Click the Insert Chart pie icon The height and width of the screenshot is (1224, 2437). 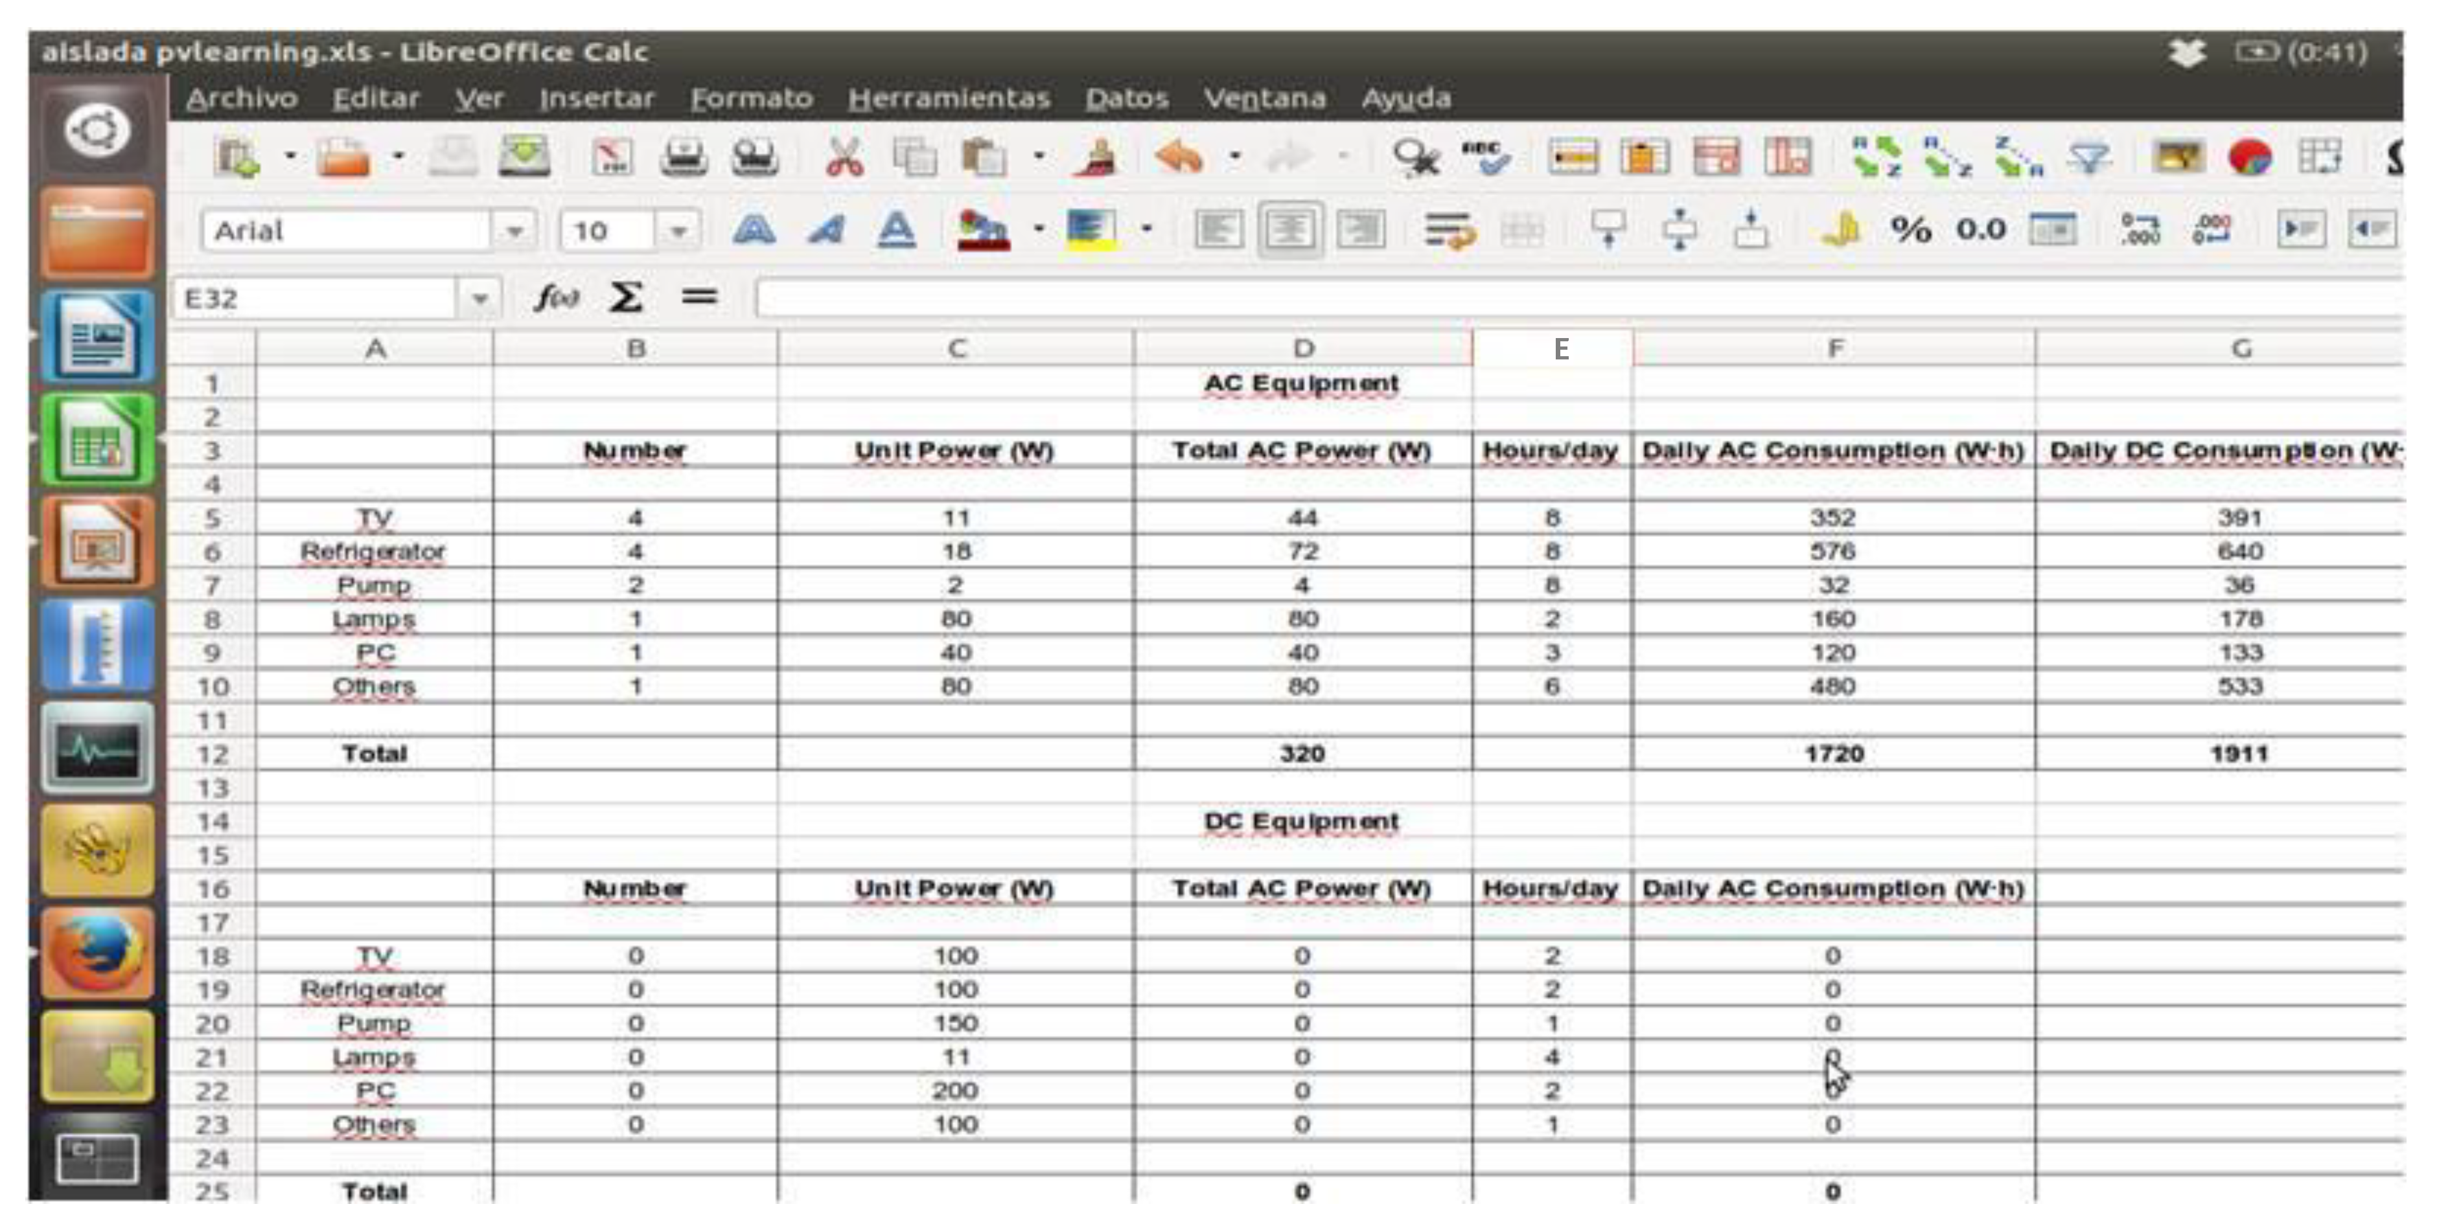2248,157
